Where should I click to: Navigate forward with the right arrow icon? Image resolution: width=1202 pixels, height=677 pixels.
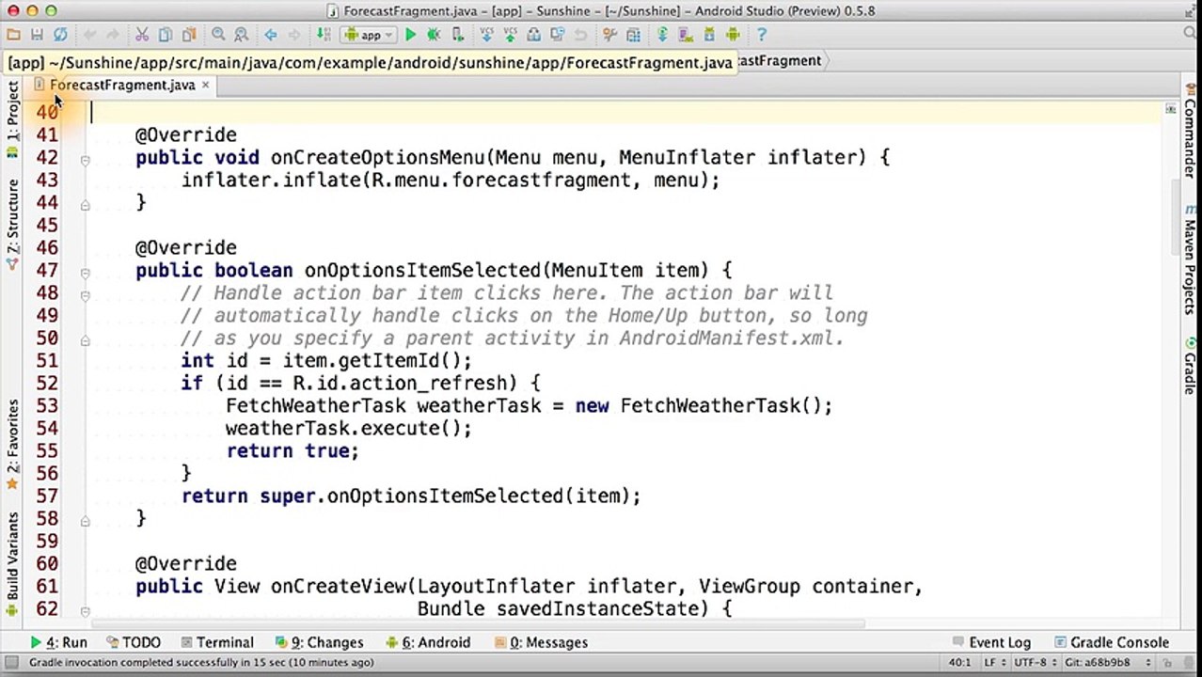[x=294, y=35]
